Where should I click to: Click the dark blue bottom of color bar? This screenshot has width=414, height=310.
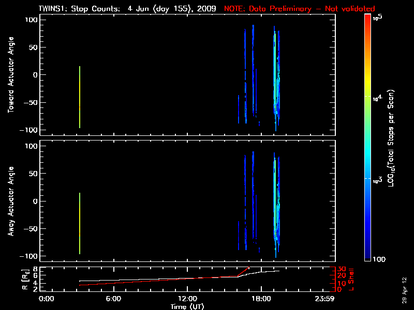pyautogui.click(x=367, y=256)
